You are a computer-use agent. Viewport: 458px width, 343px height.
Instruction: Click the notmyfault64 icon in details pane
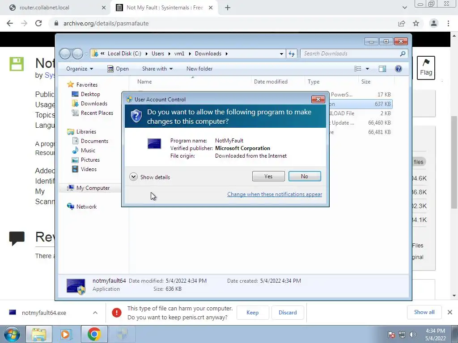[x=76, y=286]
